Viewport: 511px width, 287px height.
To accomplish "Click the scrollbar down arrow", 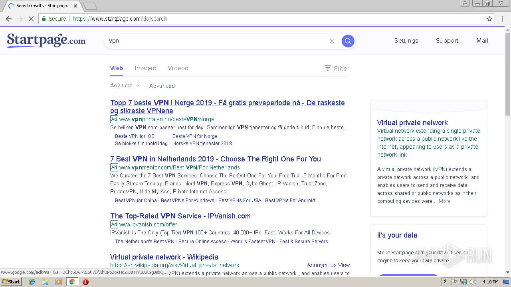I will pos(508,272).
